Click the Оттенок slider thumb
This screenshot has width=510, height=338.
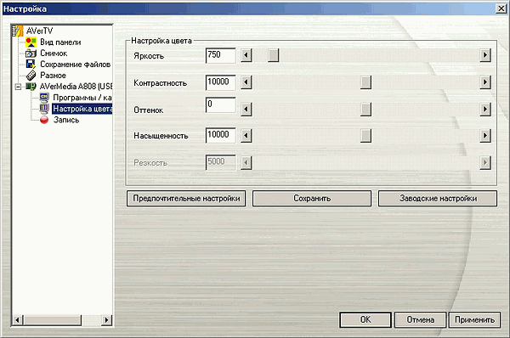365,109
